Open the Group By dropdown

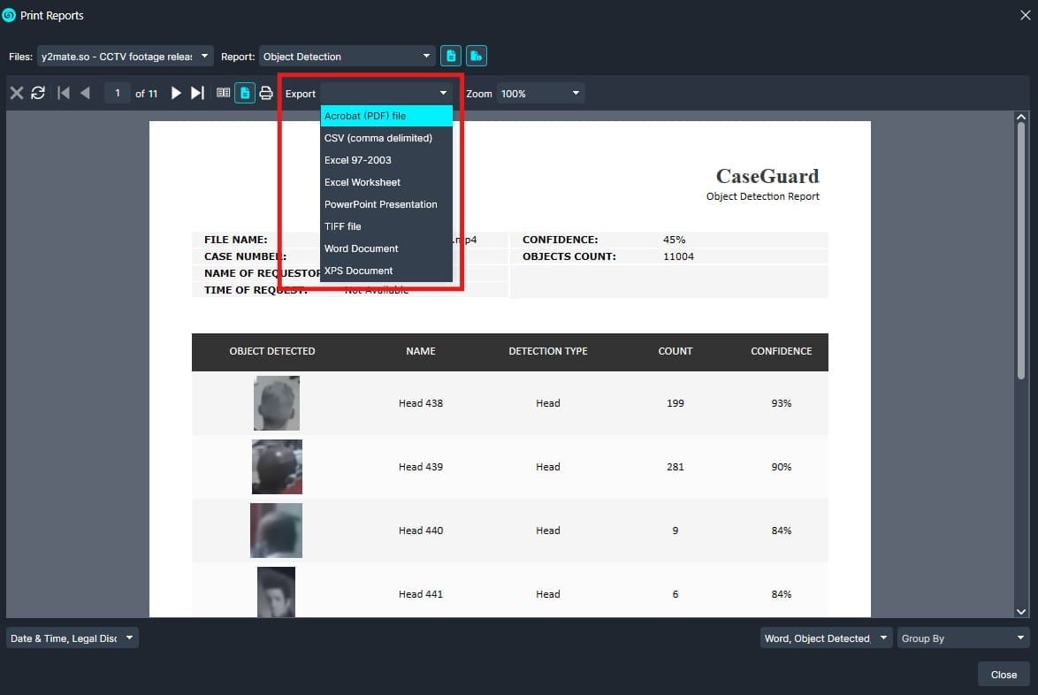[x=962, y=637]
